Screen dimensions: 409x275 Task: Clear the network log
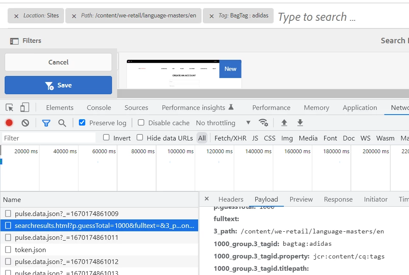pyautogui.click(x=25, y=123)
